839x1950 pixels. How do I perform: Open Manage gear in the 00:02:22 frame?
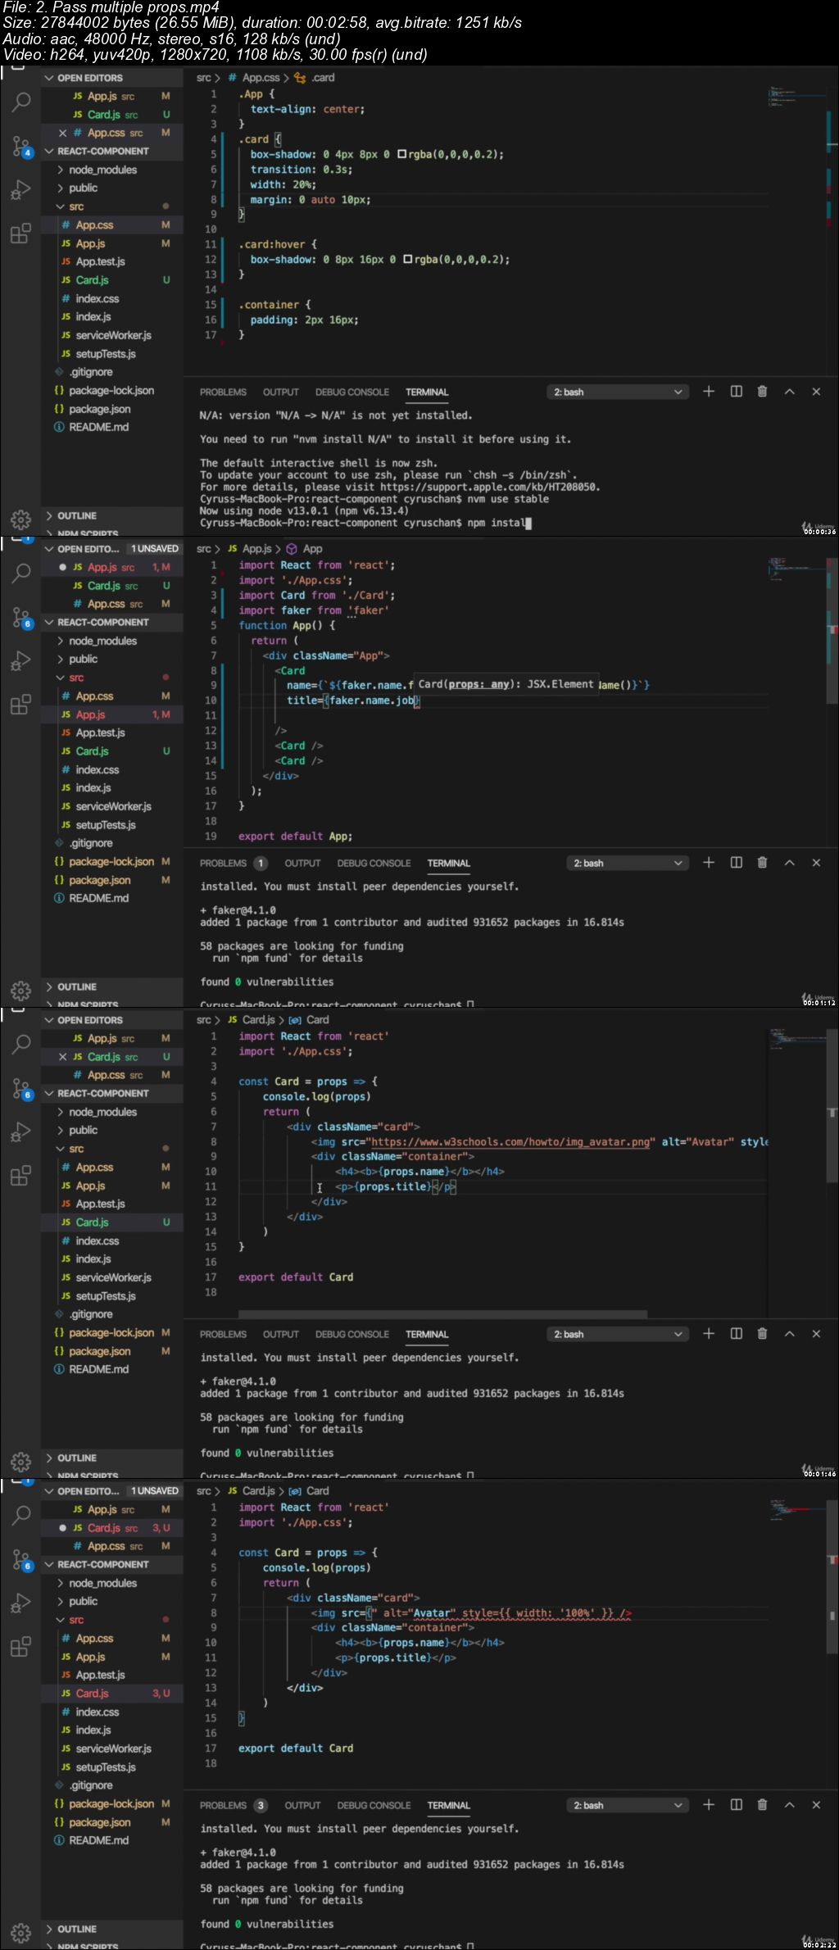(x=21, y=1933)
